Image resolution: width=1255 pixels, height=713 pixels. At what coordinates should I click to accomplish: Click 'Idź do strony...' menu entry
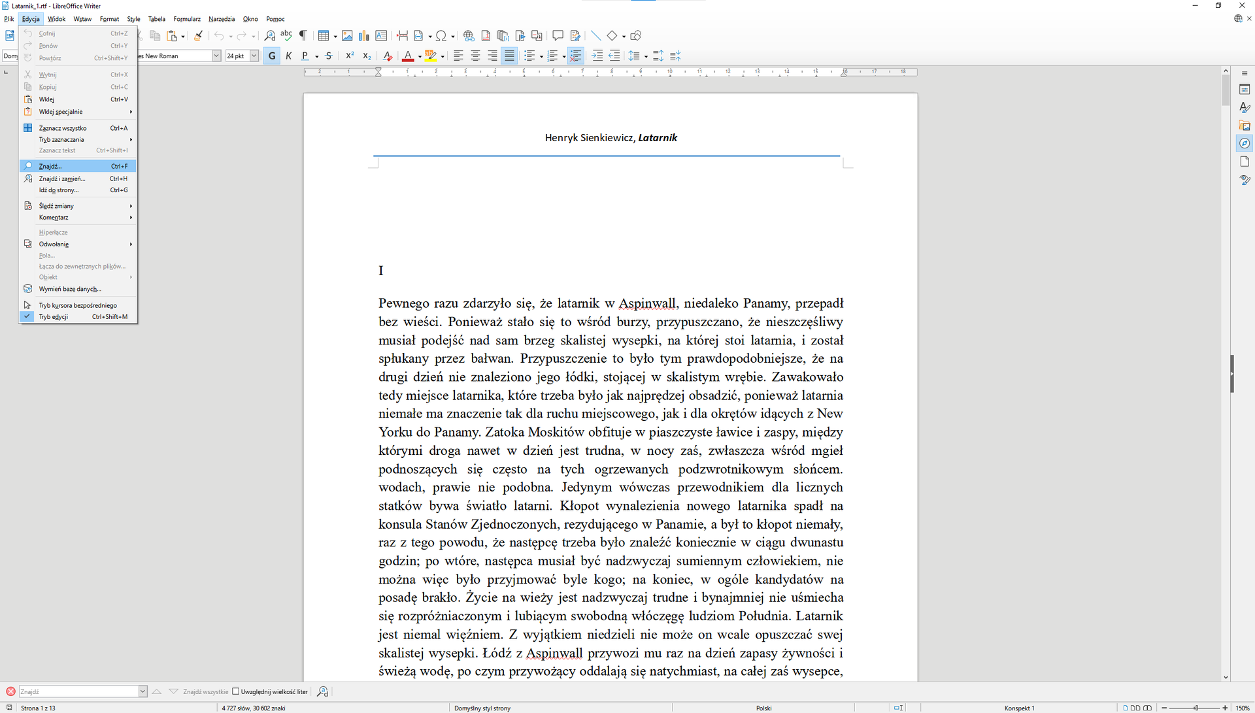click(78, 190)
